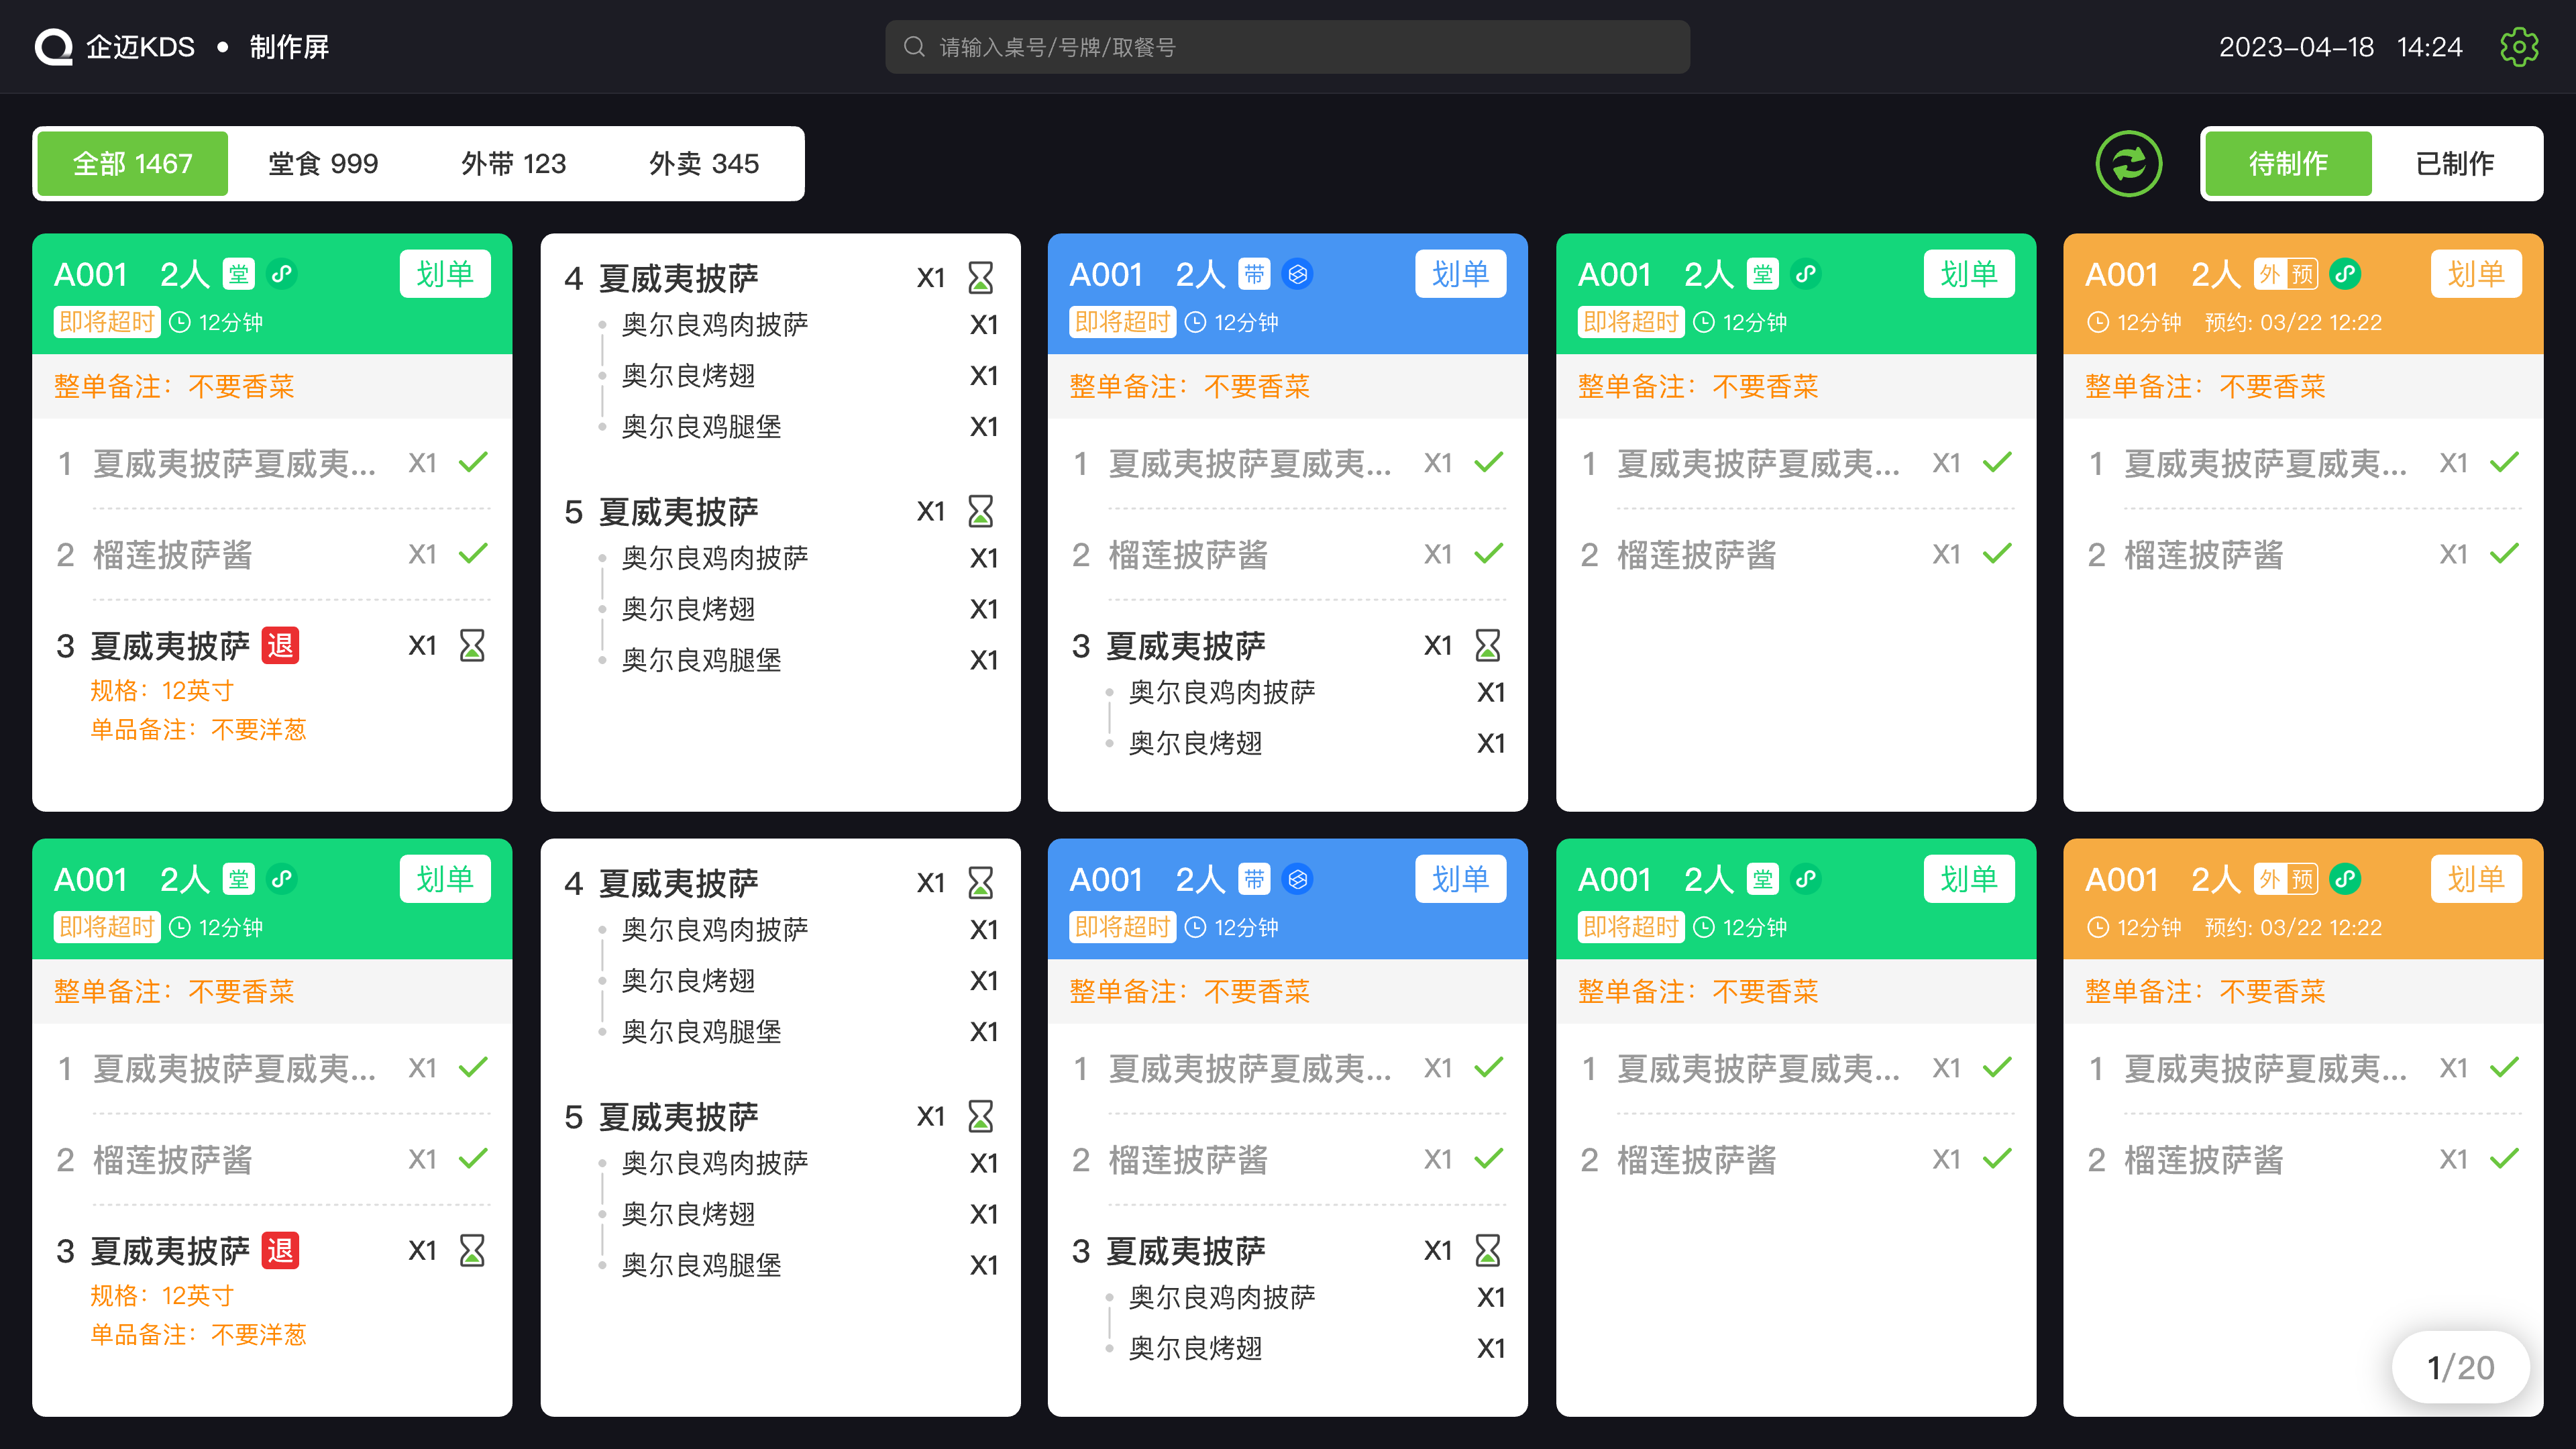This screenshot has height=1449, width=2576.
Task: Click the 预 badge in top-row orange card header
Action: (2302, 274)
